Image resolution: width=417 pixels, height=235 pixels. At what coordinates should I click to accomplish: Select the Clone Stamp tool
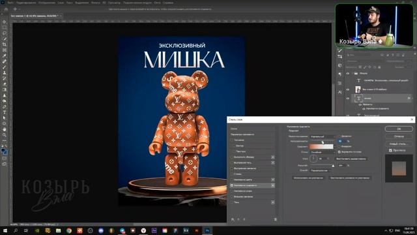point(5,72)
